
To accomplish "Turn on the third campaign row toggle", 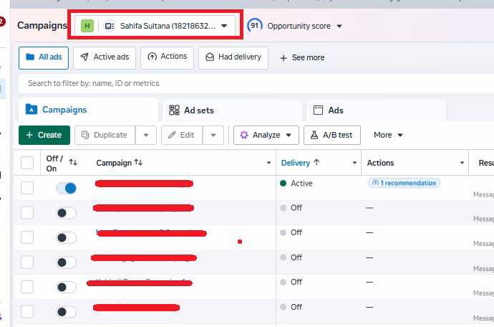I will coord(66,237).
